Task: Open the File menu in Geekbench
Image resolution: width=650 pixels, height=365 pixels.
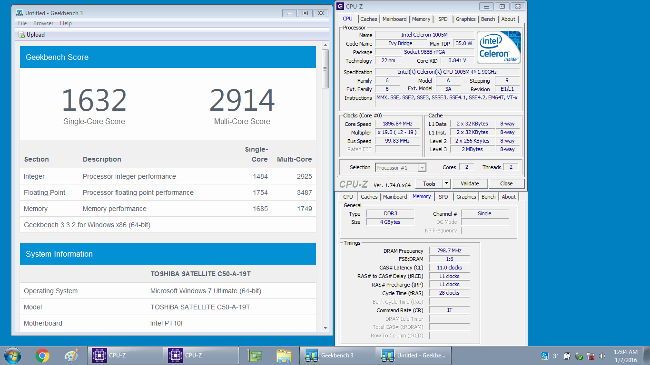Action: (22, 23)
